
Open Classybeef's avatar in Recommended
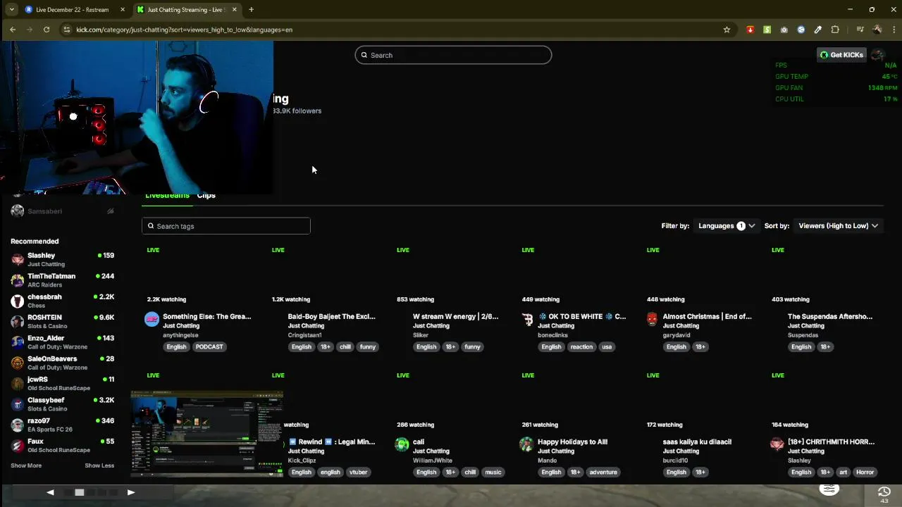point(18,404)
